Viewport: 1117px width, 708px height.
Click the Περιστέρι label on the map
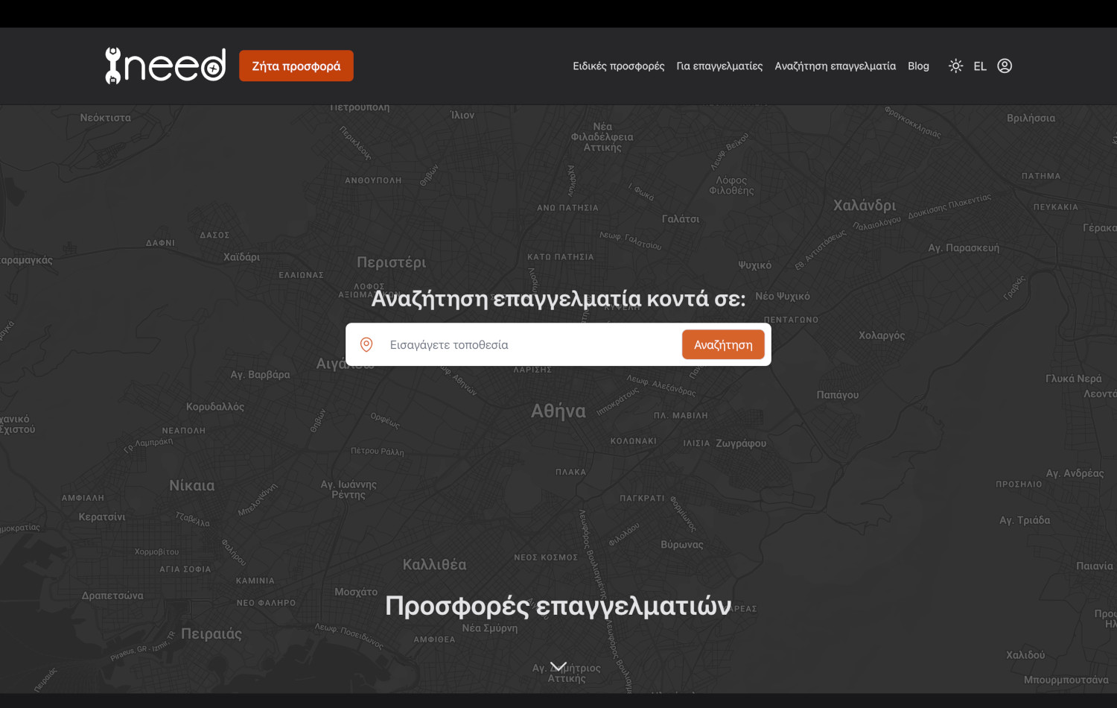point(392,262)
